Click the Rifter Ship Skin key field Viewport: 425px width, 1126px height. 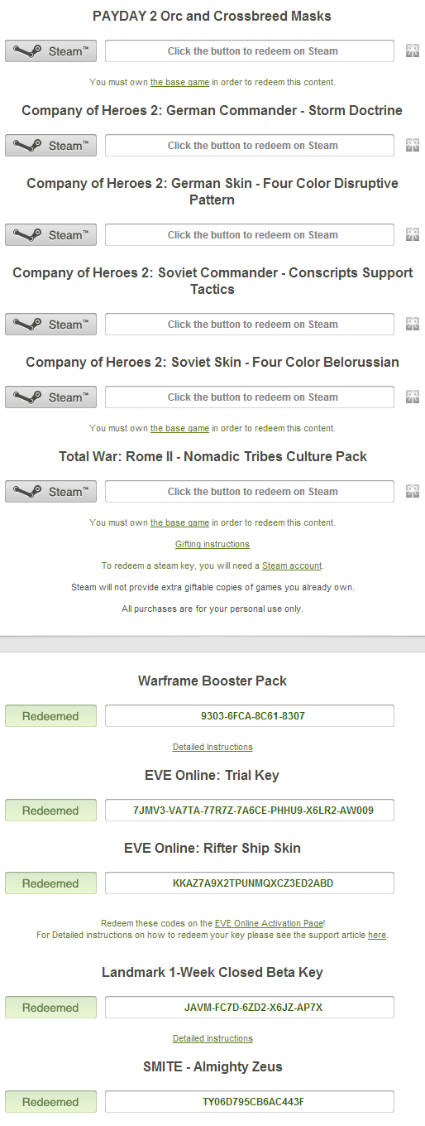(250, 883)
